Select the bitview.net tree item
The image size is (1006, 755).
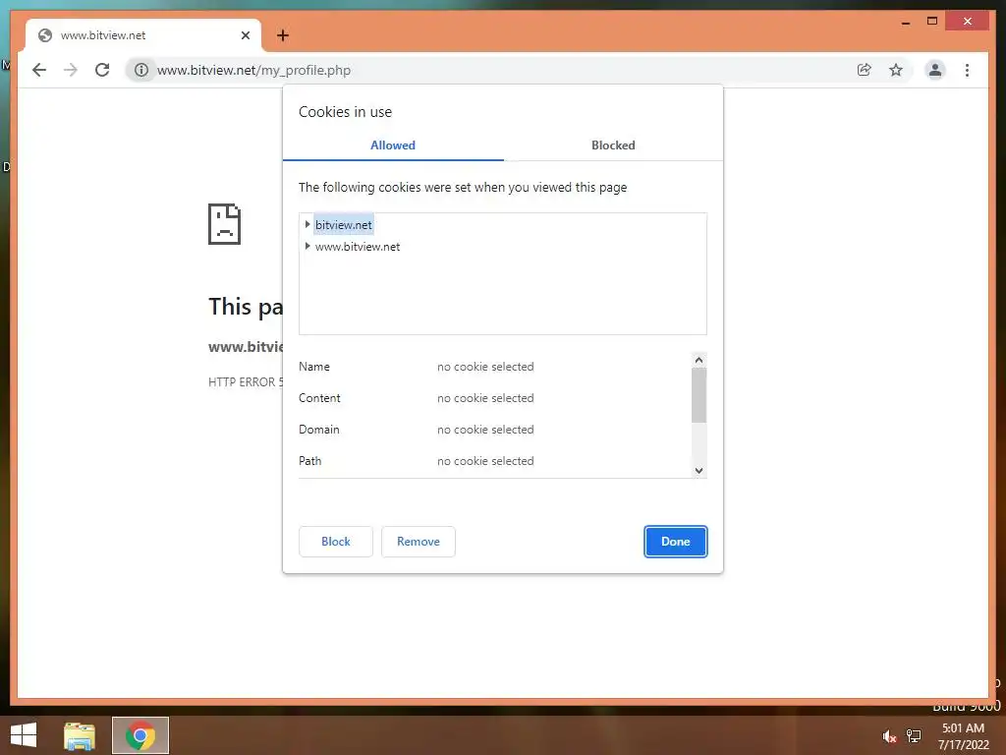[x=343, y=225]
